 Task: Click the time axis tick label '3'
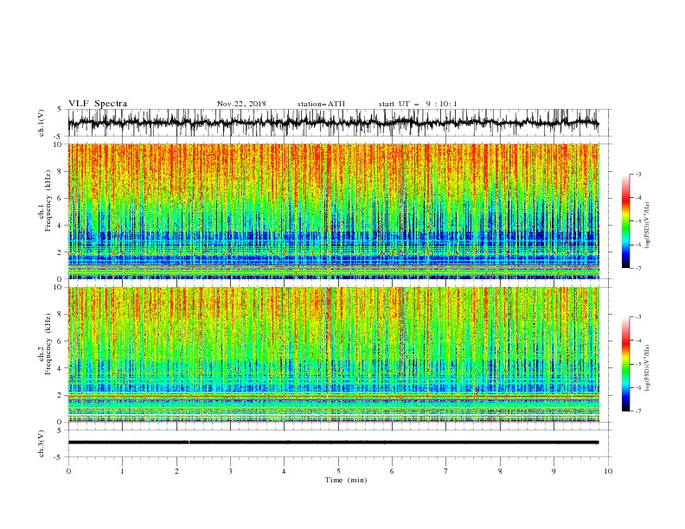pos(230,471)
